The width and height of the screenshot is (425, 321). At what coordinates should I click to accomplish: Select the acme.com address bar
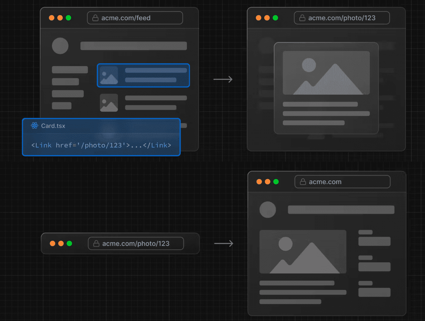[x=342, y=182]
